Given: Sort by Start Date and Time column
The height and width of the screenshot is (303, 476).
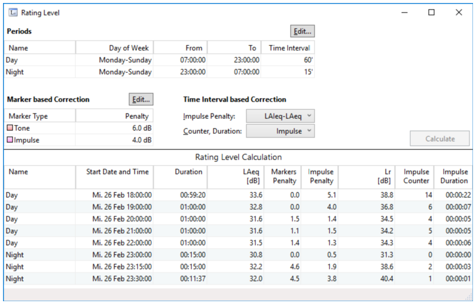Looking at the screenshot, I should (x=113, y=172).
